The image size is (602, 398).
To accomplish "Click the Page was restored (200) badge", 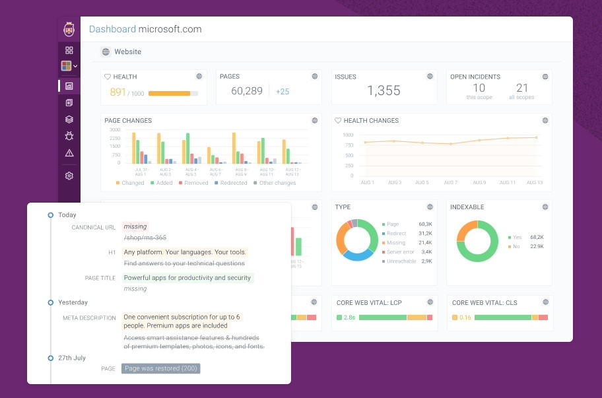I will pos(161,368).
